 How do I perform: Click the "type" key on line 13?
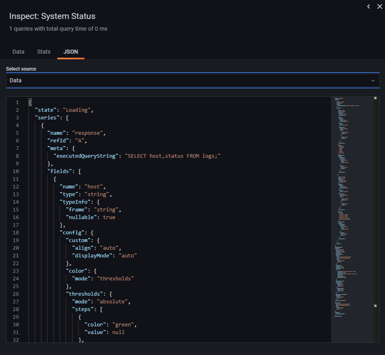(x=69, y=194)
